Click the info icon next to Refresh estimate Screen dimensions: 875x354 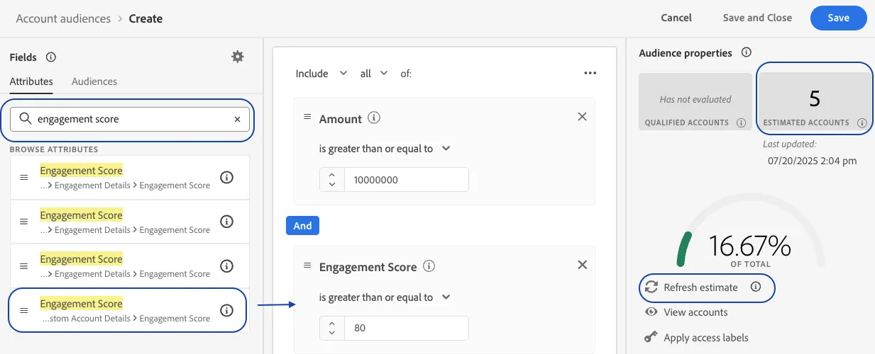pos(756,287)
